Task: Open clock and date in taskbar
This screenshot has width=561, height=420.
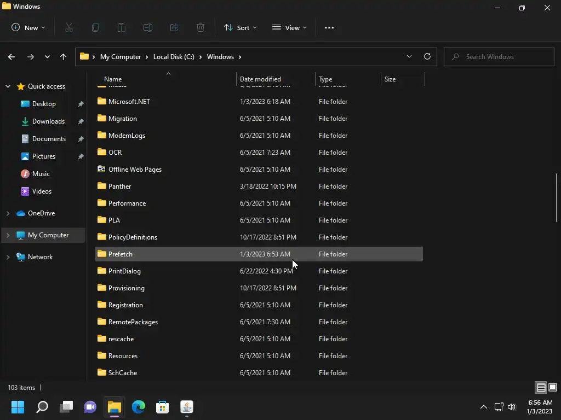Action: pos(540,407)
